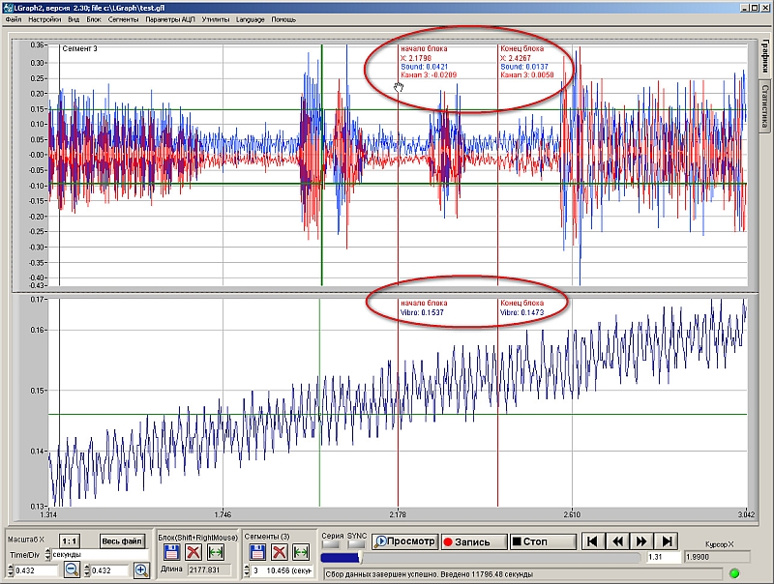Zoom out with the minus magnifier icon
The width and height of the screenshot is (774, 584).
point(72,570)
